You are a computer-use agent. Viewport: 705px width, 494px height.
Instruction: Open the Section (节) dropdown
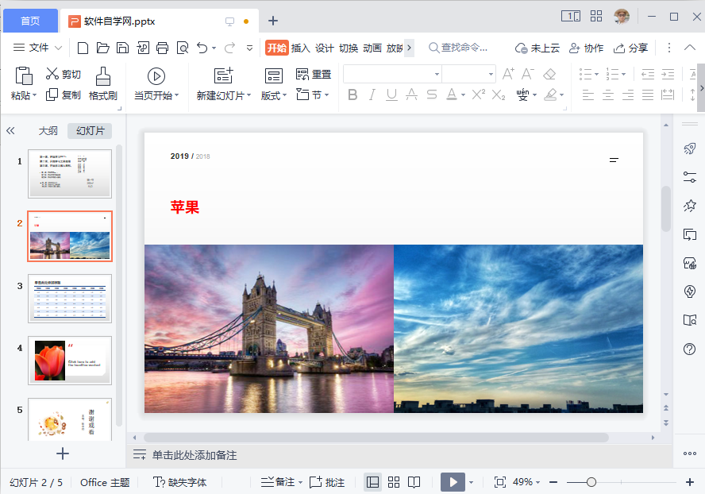pyautogui.click(x=327, y=95)
